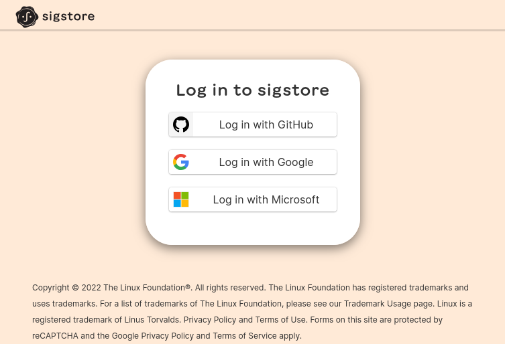Viewport: 505px width, 344px height.
Task: Select the 'Log in with Google' label
Action: point(266,163)
